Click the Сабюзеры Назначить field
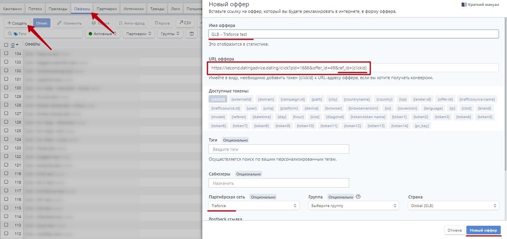 (278, 183)
